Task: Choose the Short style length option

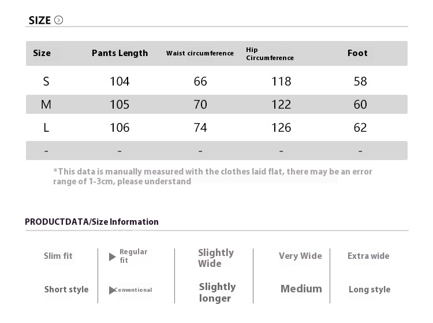Action: tap(66, 289)
